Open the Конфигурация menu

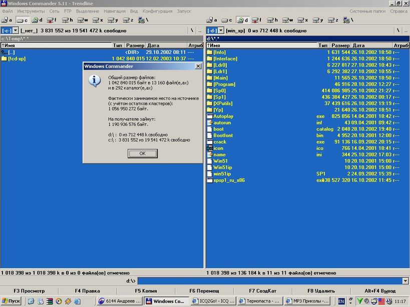157,10
